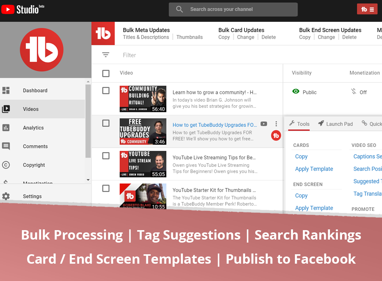Click Change under Bulk End Screen Updates

pos(327,37)
